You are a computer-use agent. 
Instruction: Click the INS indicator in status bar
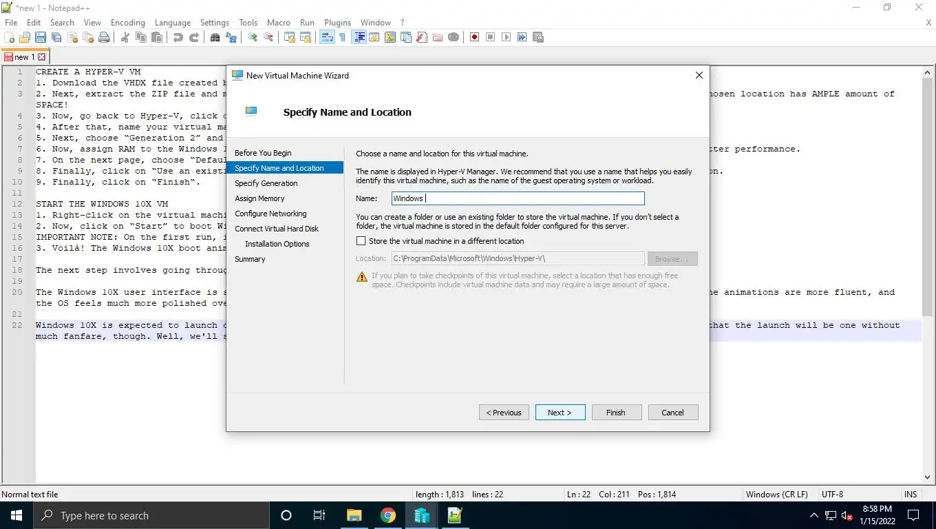coord(911,495)
